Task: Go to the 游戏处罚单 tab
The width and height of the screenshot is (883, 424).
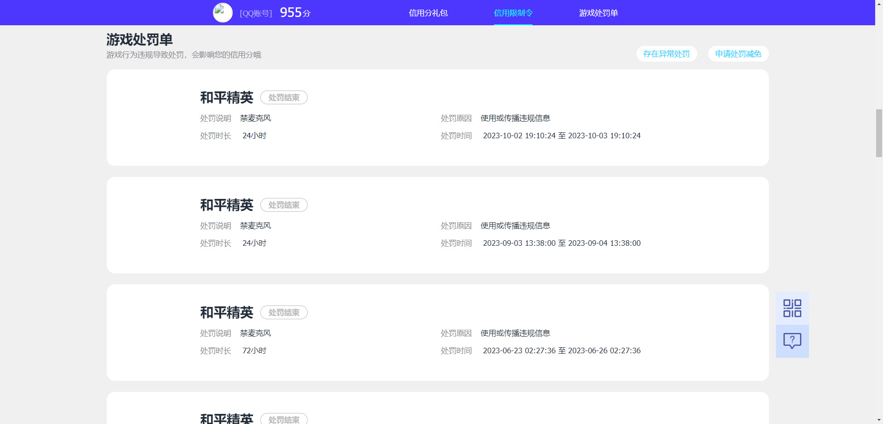Action: pyautogui.click(x=598, y=13)
